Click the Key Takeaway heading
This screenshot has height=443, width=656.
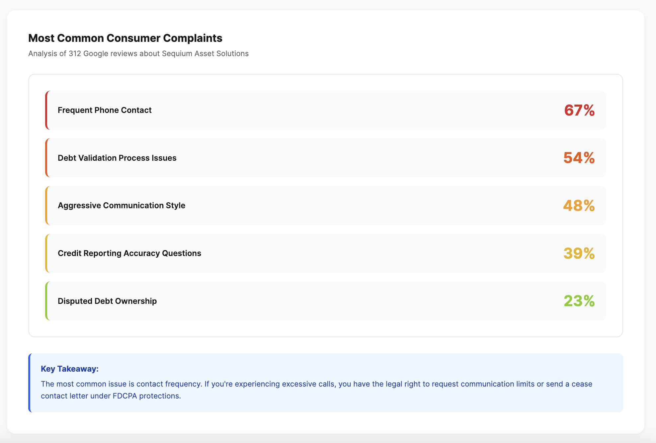pyautogui.click(x=70, y=369)
